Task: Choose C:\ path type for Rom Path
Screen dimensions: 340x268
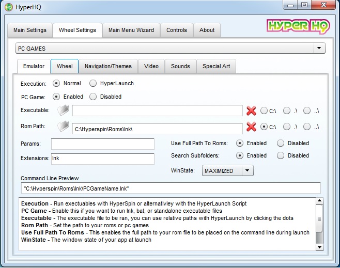Action: click(x=264, y=127)
